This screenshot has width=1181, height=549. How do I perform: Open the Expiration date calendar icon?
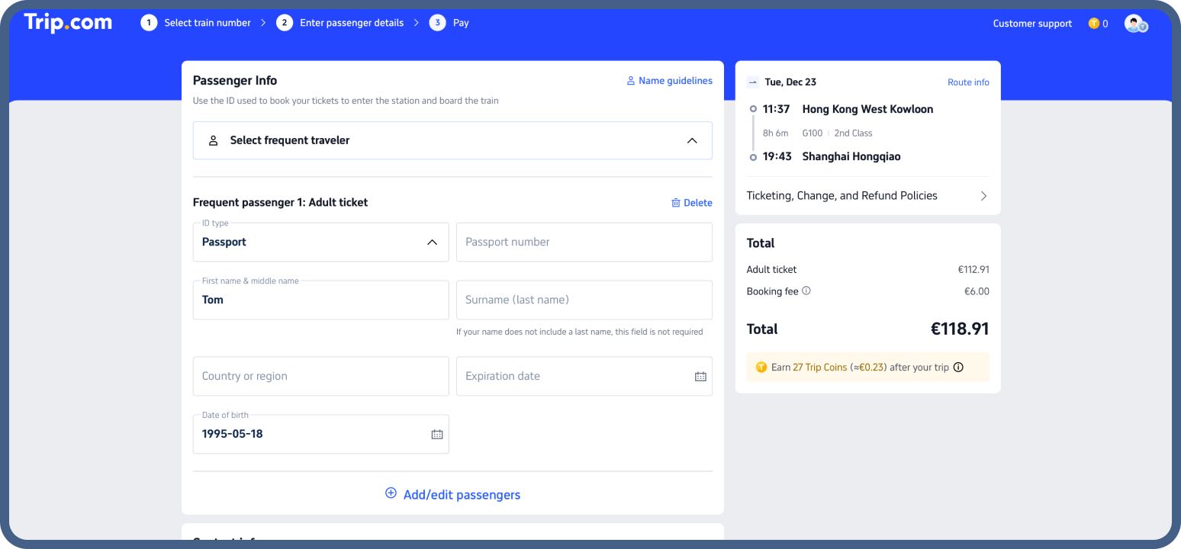(700, 377)
